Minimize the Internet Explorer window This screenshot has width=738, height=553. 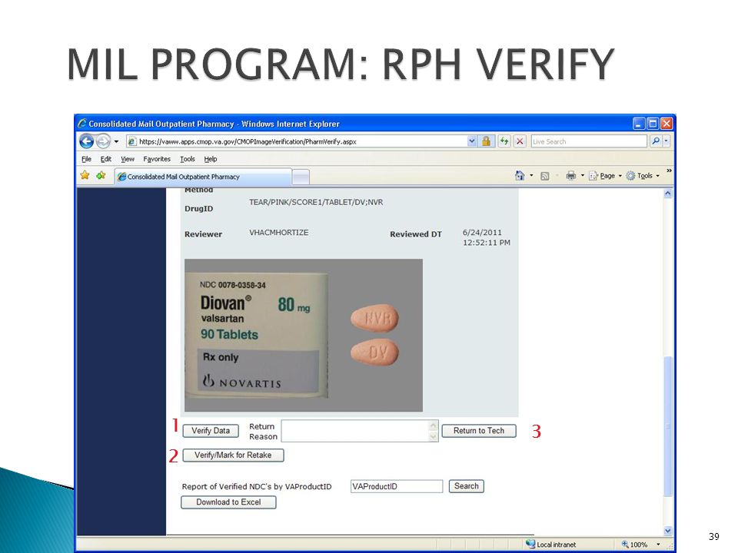[638, 124]
